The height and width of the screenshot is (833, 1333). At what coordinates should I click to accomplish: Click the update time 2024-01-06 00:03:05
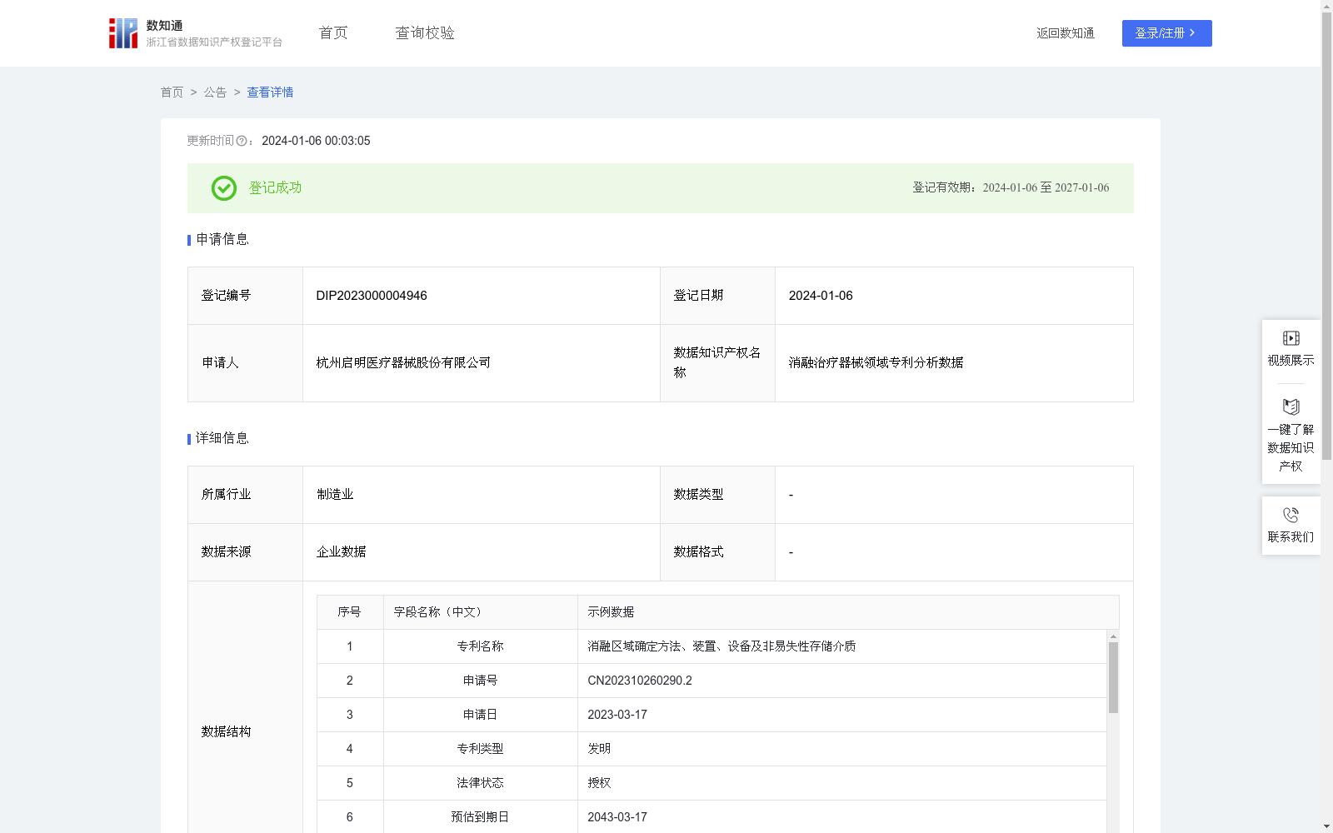(316, 142)
